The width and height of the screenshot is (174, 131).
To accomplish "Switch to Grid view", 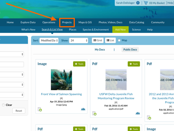I will point(98,40).
